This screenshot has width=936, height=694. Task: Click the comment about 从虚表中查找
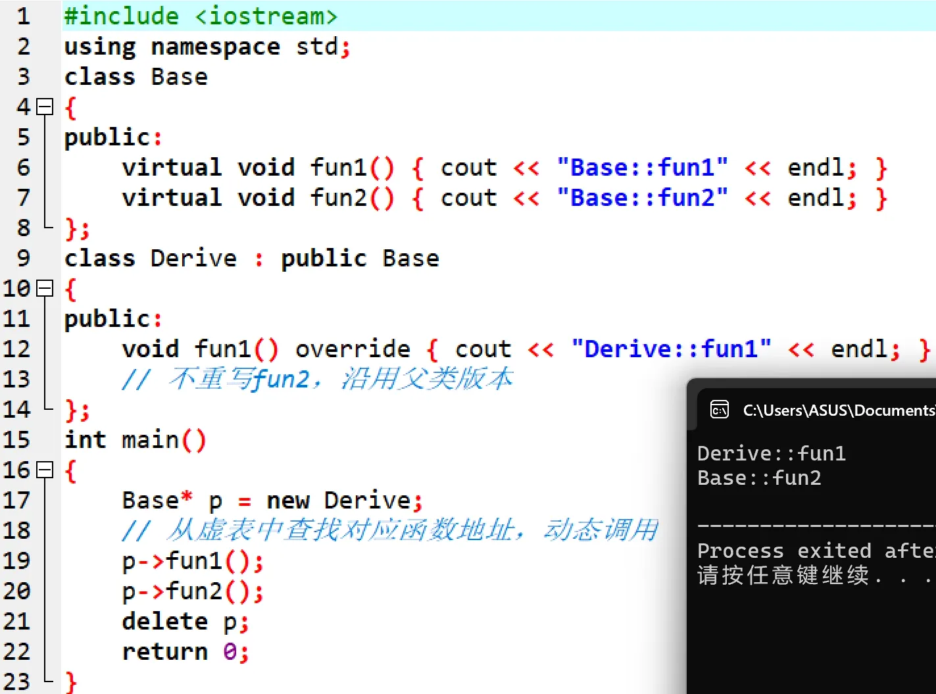(389, 530)
